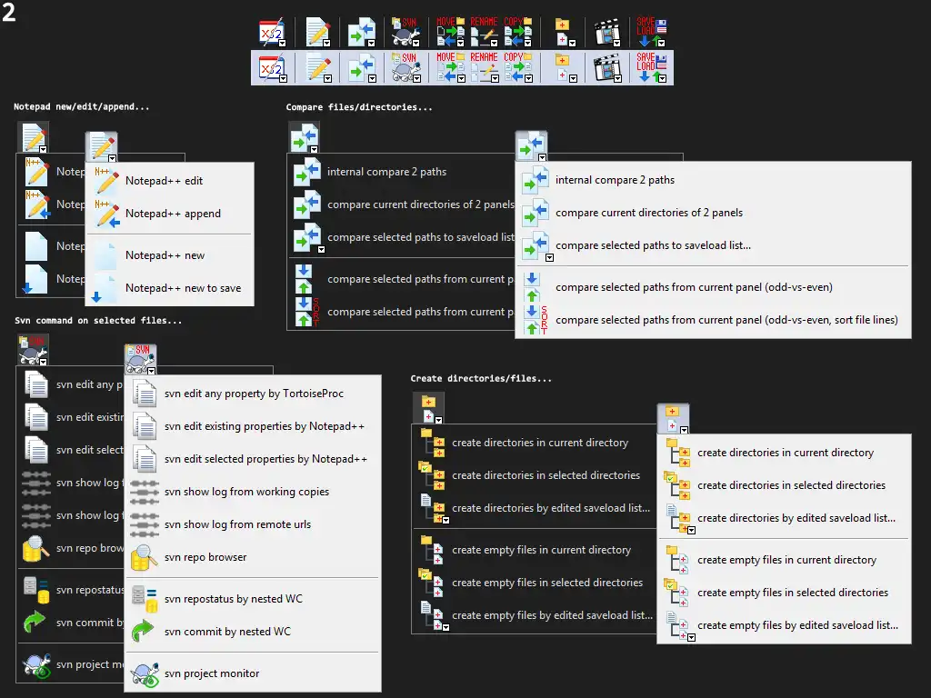Click the COPY icon in the light toolbar
This screenshot has width=931, height=698.
tap(518, 67)
